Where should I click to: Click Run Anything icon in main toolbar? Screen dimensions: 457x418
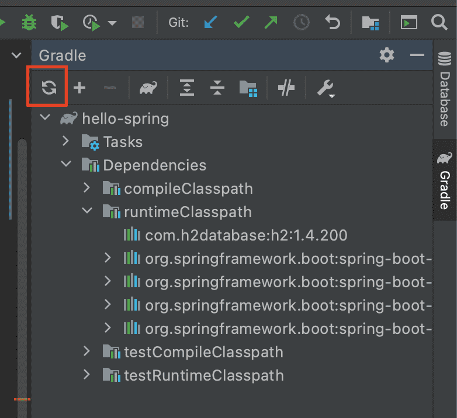tap(409, 22)
